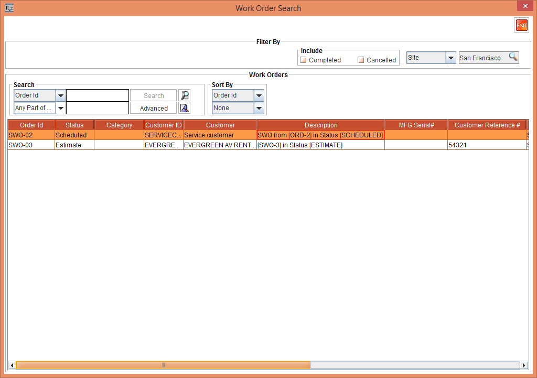Click the Search button
Viewport: 537px width, 378px height.
pyautogui.click(x=153, y=95)
